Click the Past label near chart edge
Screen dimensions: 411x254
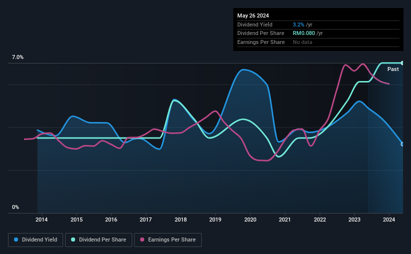coord(393,69)
